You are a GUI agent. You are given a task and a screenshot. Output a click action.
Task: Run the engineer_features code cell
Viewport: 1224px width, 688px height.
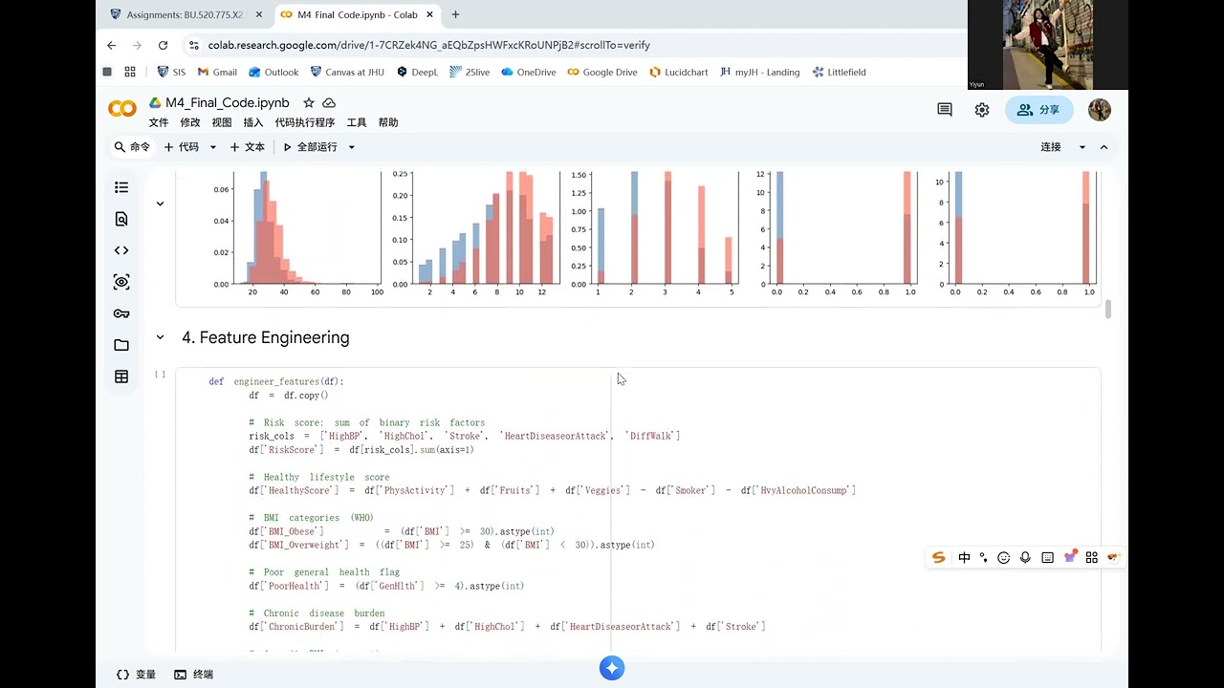coord(161,375)
